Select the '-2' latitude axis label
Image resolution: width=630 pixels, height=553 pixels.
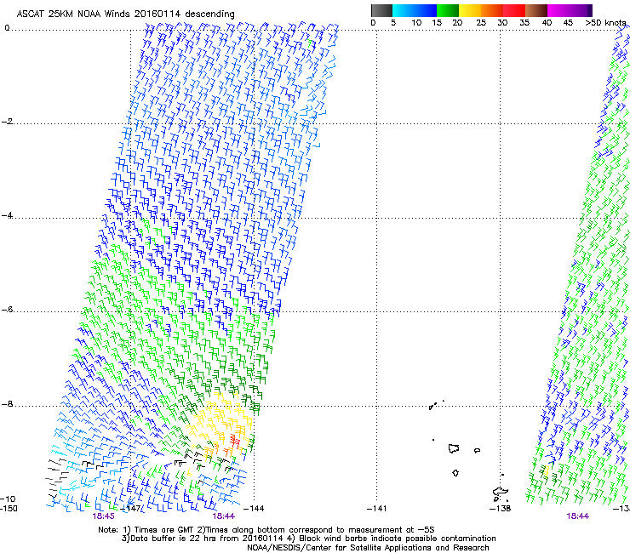[x=7, y=122]
